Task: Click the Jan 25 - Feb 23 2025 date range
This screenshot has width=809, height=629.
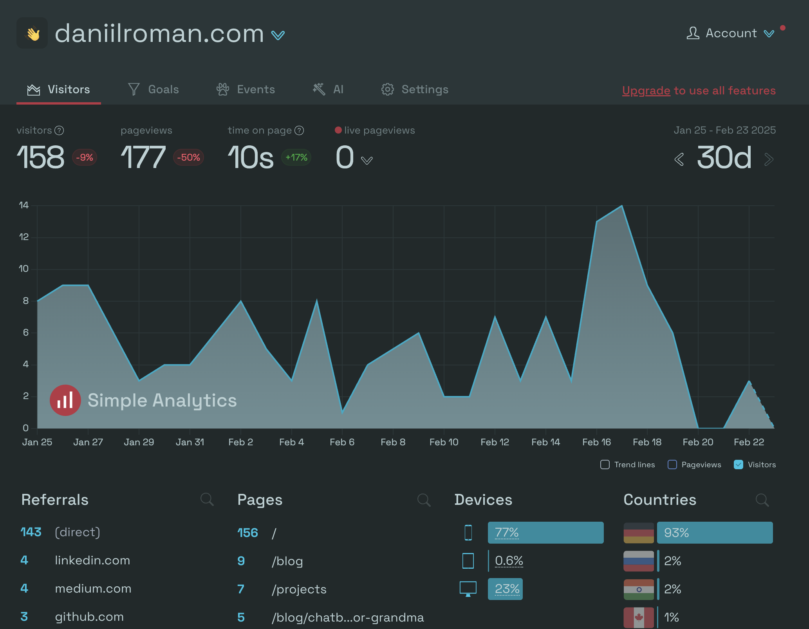Action: 724,130
